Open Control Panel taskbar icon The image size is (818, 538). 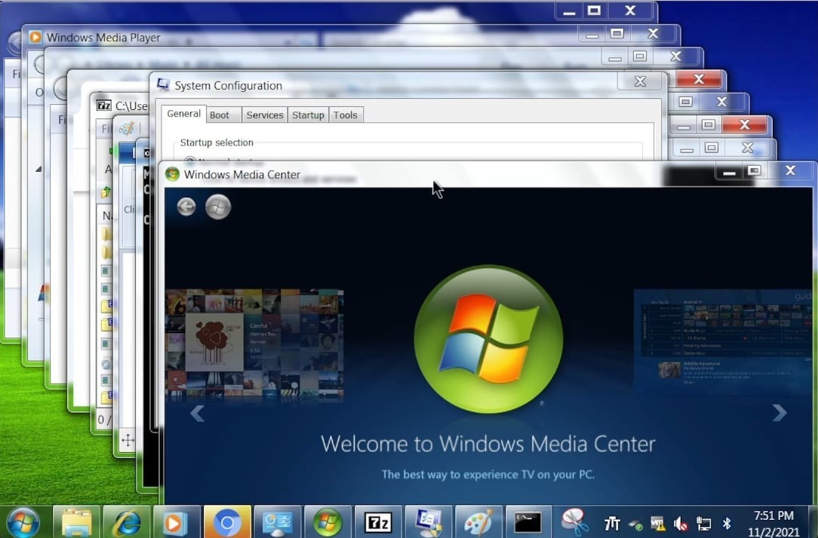click(x=277, y=522)
